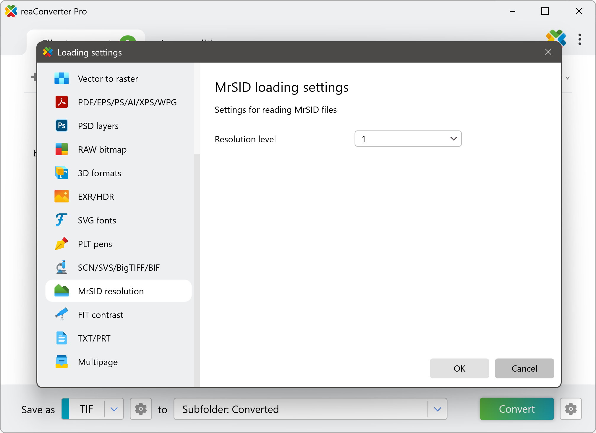Open the SCN/SVS/BigTIFF/BIF microscope icon
The height and width of the screenshot is (433, 596).
click(61, 267)
